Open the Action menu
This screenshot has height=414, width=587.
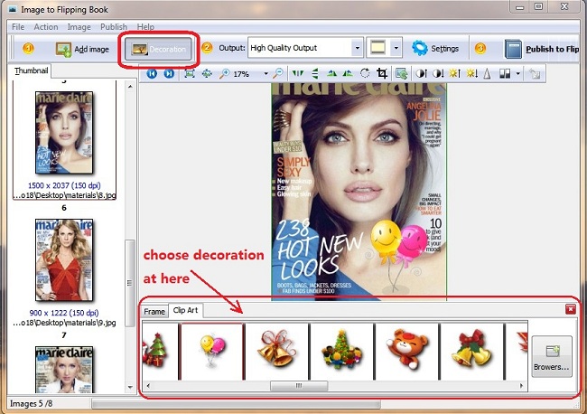click(x=46, y=27)
